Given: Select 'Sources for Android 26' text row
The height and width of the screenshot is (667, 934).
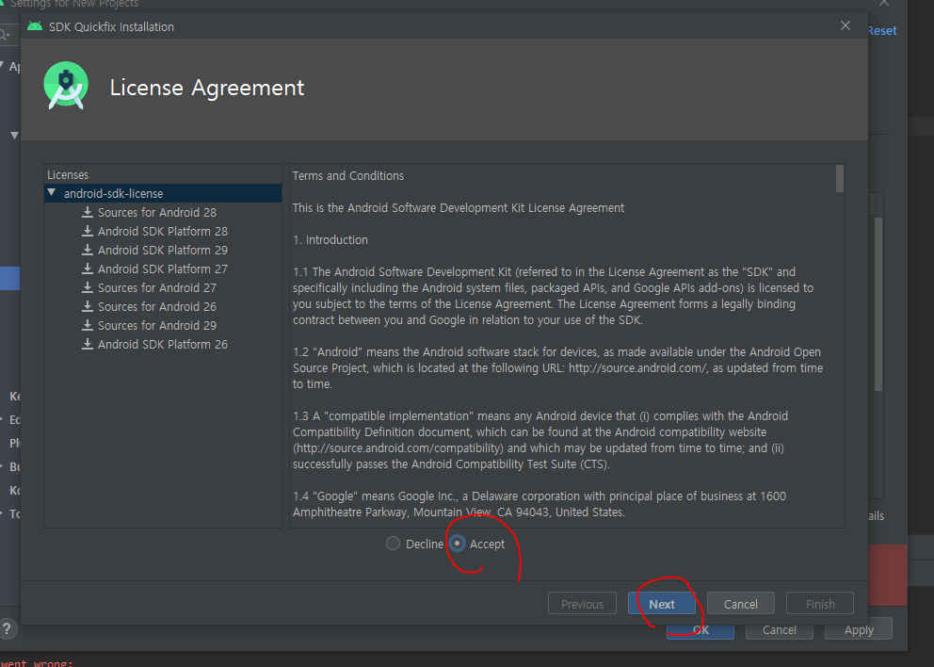Looking at the screenshot, I should [x=157, y=306].
